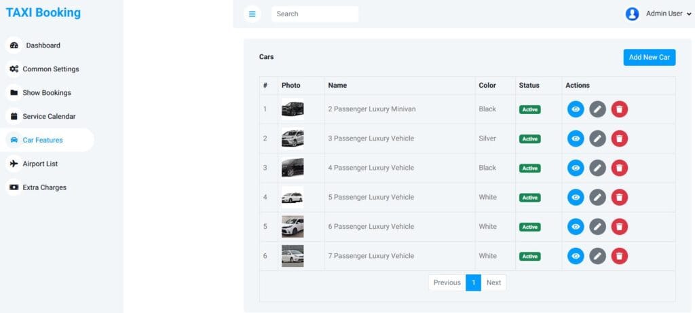
Task: View the 7 Passenger Luxury Vehicle
Action: pyautogui.click(x=576, y=256)
